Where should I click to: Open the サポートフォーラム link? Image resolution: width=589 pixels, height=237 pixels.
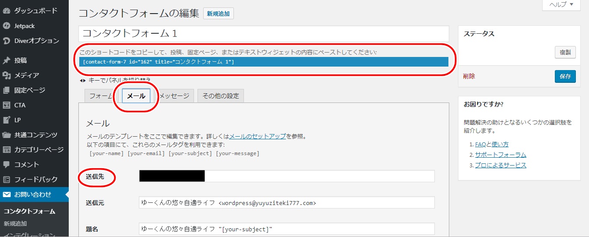501,155
